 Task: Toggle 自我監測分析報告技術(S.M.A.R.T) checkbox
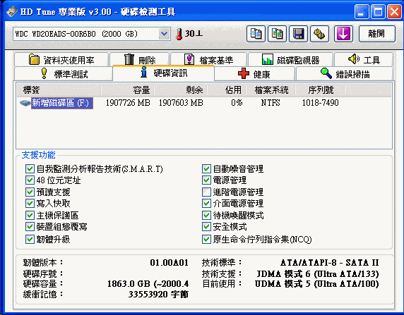pos(30,169)
